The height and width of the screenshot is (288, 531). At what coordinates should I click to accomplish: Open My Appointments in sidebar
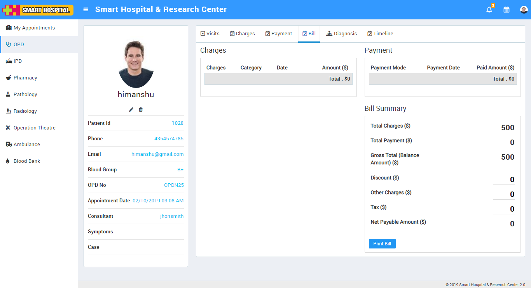click(34, 28)
